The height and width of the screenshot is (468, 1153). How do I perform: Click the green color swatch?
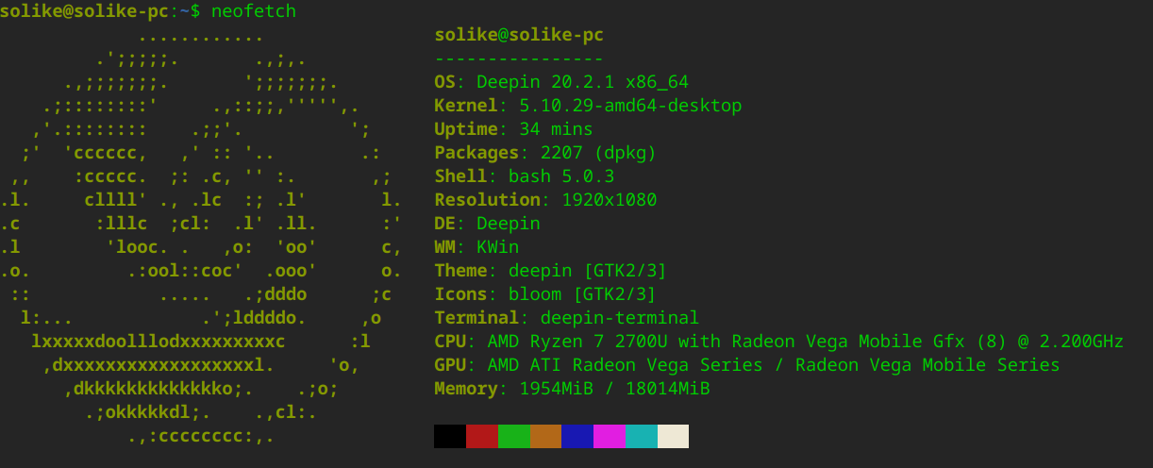(x=514, y=436)
